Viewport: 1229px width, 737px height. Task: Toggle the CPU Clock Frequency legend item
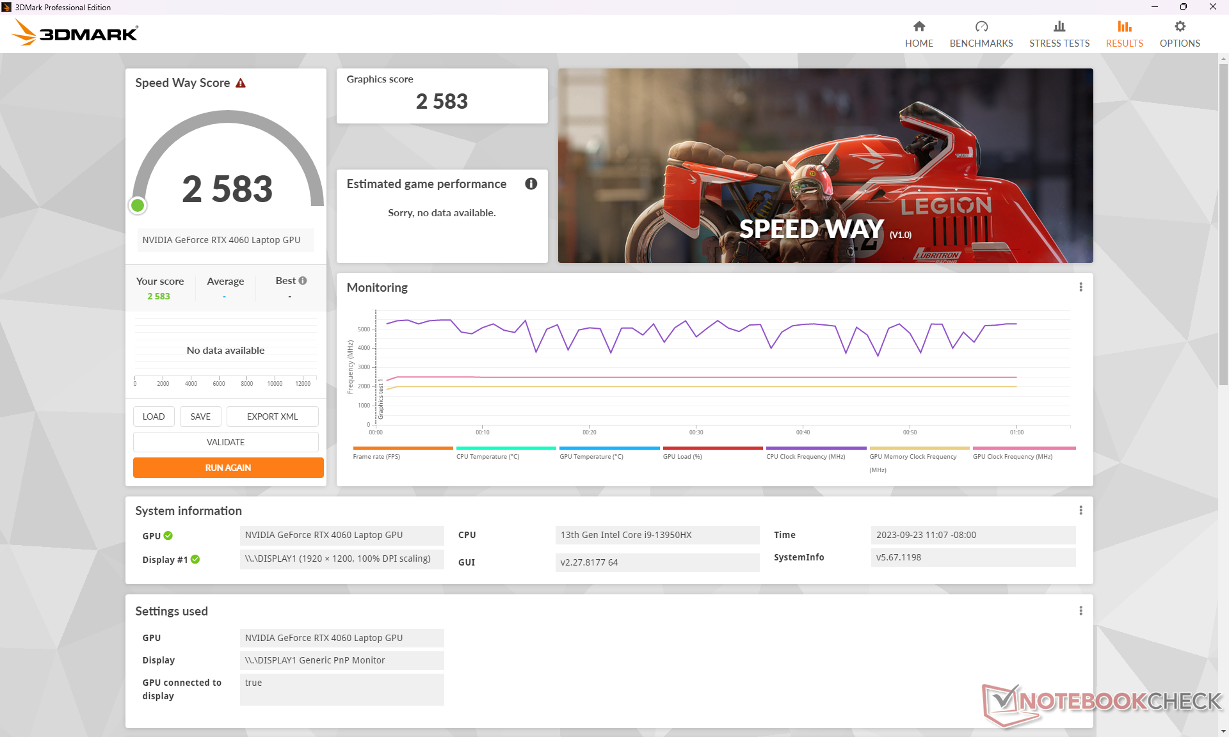(805, 456)
